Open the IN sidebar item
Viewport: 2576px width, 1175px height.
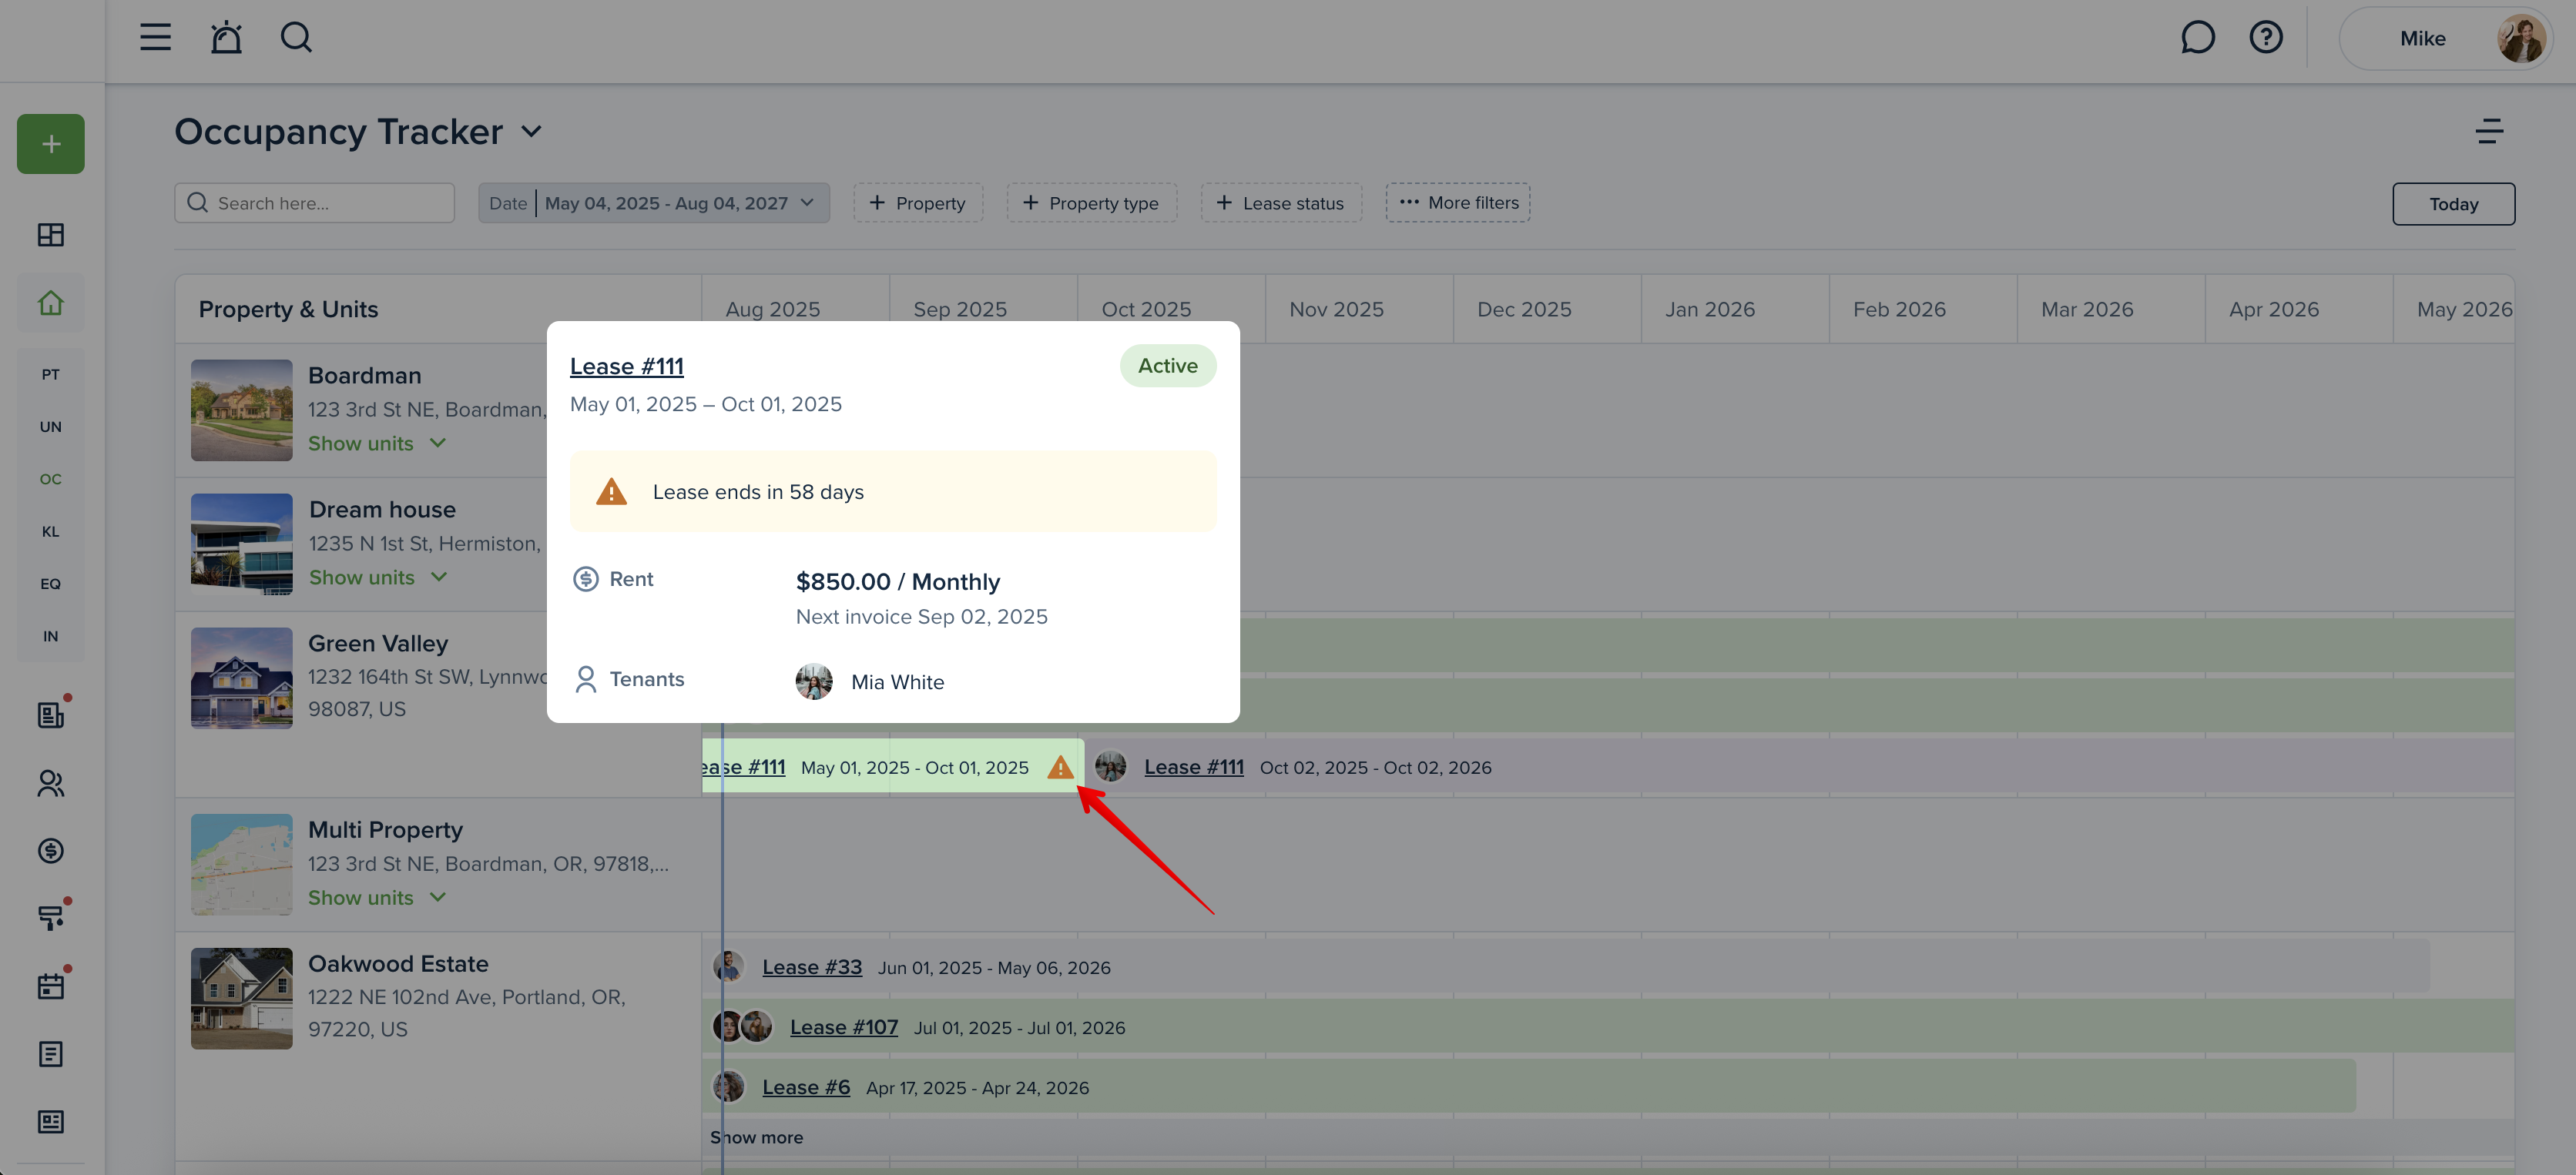pyautogui.click(x=51, y=637)
